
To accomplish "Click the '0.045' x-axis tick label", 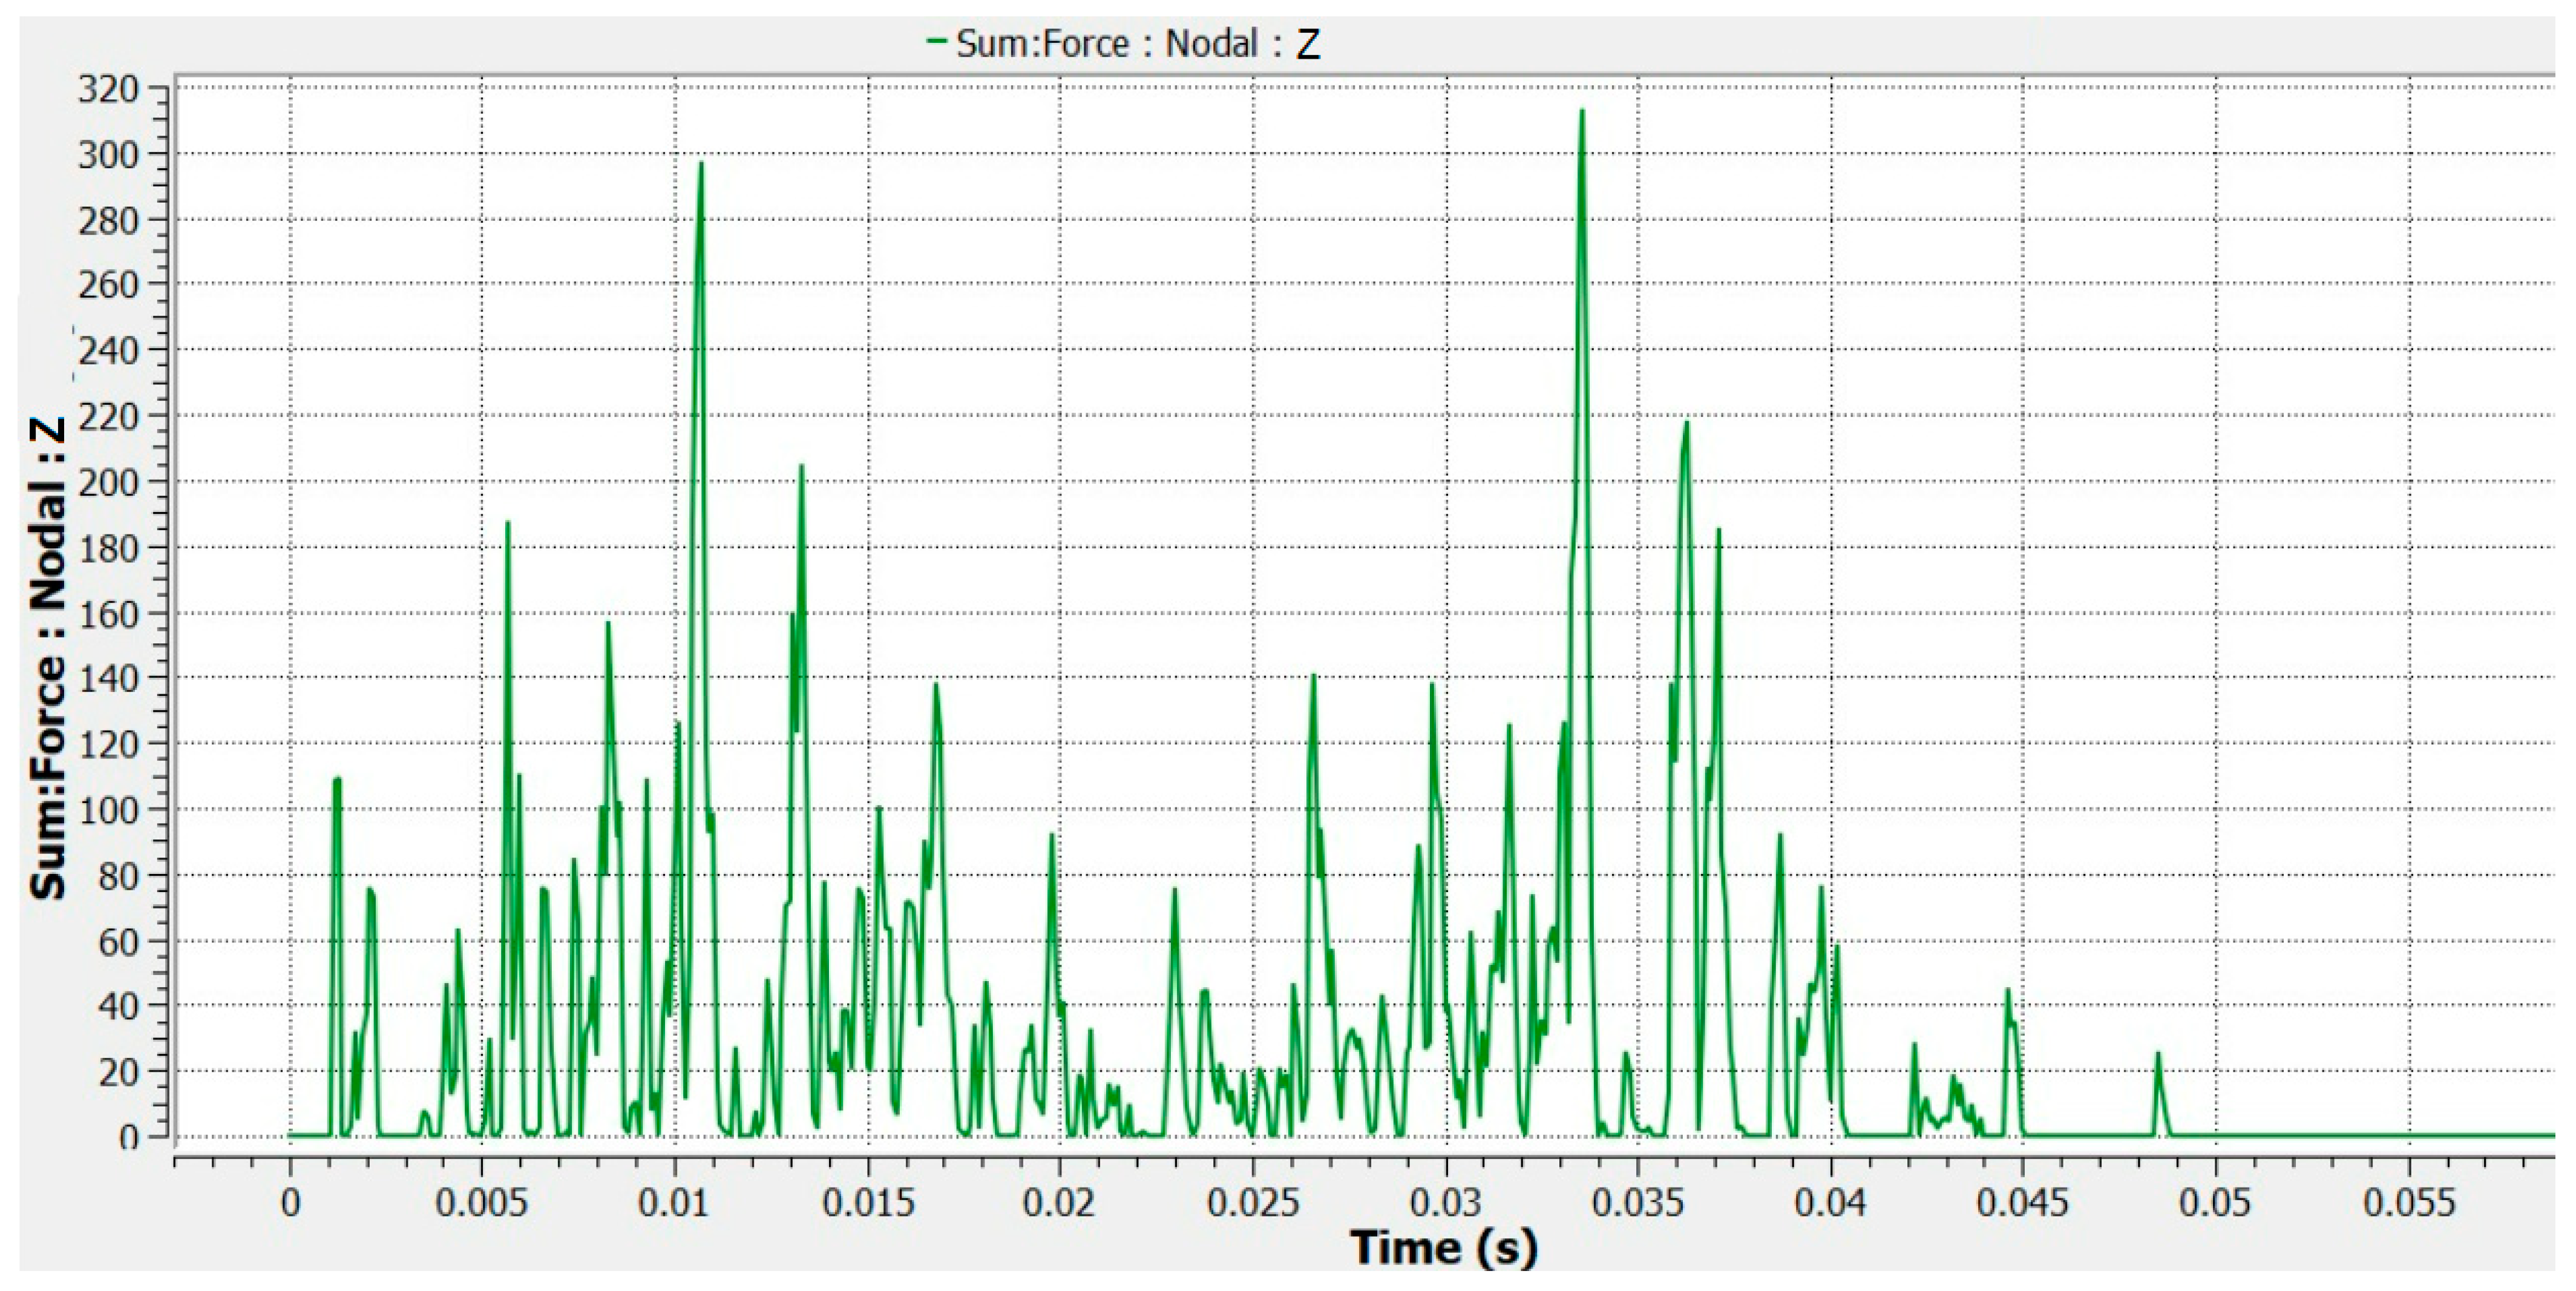I will point(2022,1202).
